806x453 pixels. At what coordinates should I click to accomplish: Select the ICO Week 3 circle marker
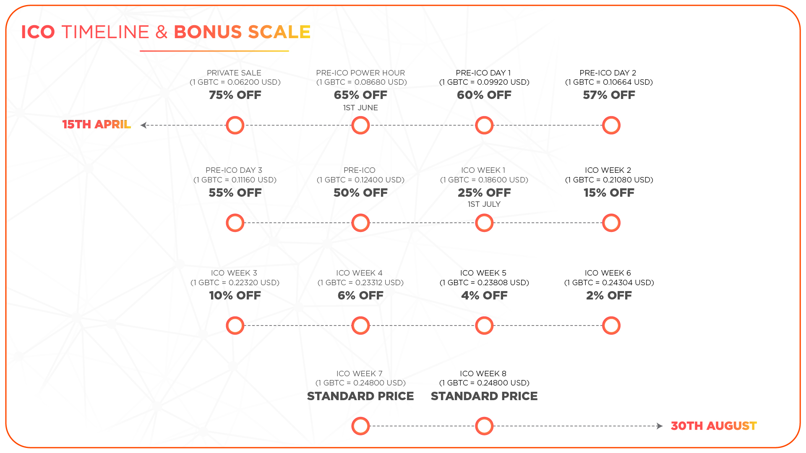pyautogui.click(x=235, y=325)
